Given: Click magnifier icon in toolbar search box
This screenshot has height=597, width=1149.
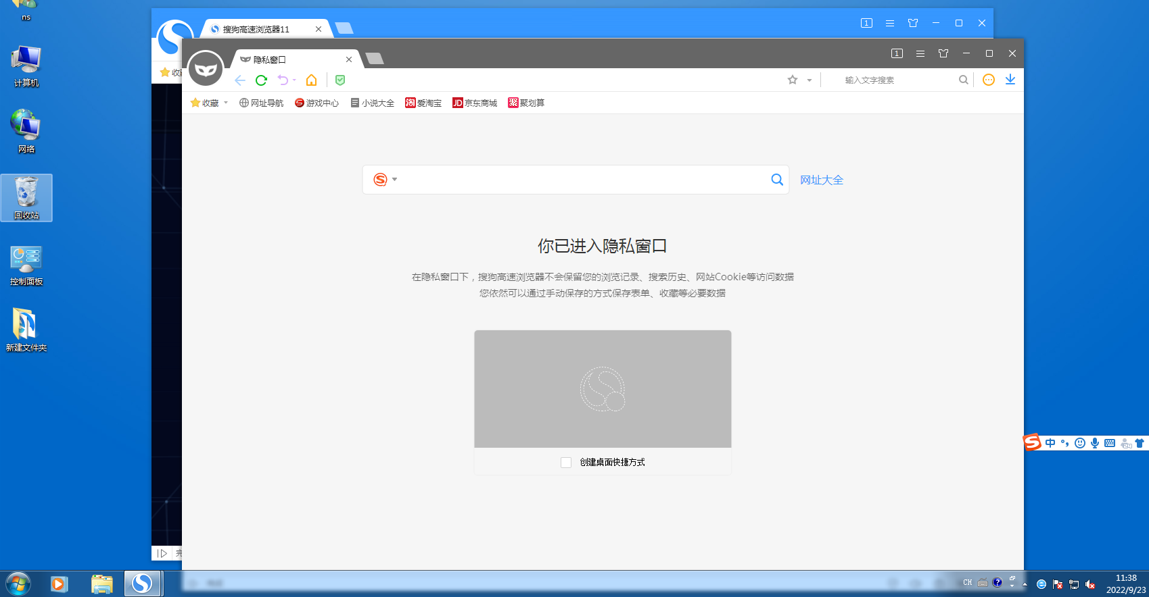Looking at the screenshot, I should (964, 80).
